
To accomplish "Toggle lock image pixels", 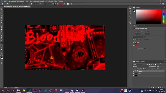I will (140, 69).
